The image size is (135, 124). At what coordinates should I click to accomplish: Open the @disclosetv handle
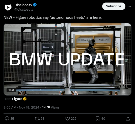(24, 10)
